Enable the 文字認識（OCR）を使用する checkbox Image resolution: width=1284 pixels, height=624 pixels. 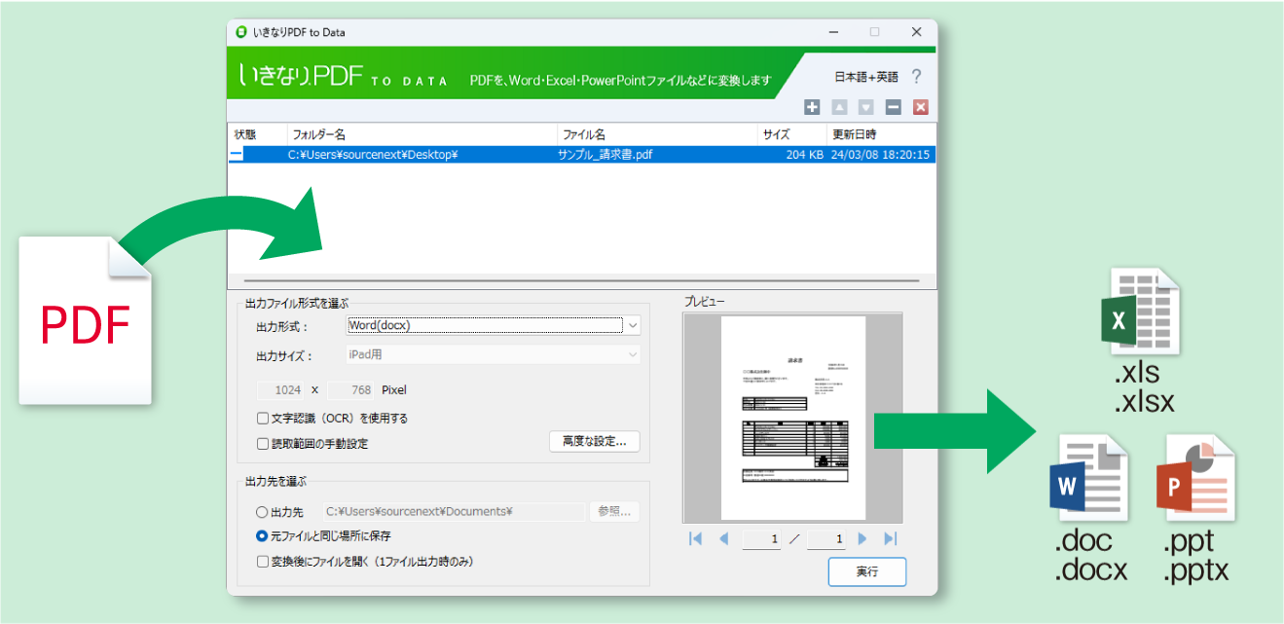263,419
